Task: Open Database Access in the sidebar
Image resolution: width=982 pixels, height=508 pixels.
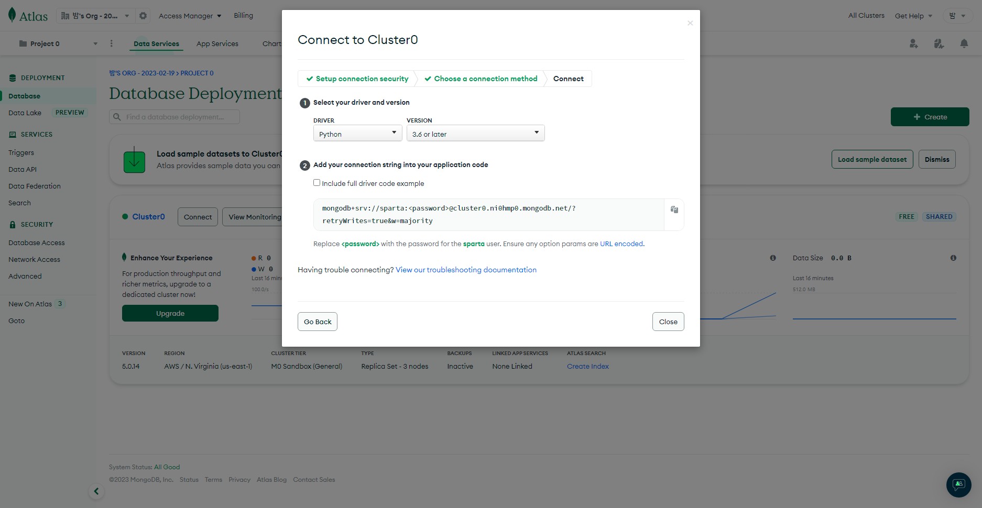Action: click(x=37, y=242)
